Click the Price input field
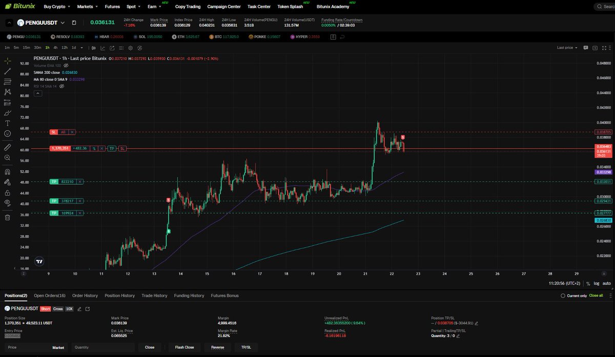Image resolution: width=615 pixels, height=357 pixels. click(x=36, y=347)
